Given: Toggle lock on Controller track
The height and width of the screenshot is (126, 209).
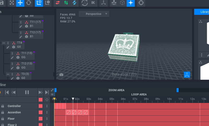Looking at the screenshot, I should click(x=3, y=106).
